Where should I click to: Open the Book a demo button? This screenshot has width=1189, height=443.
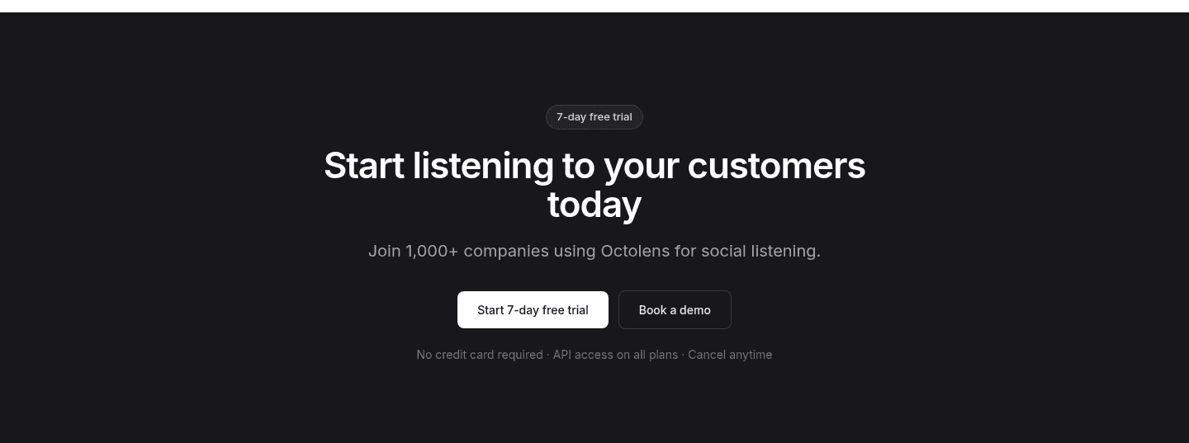[x=675, y=310]
